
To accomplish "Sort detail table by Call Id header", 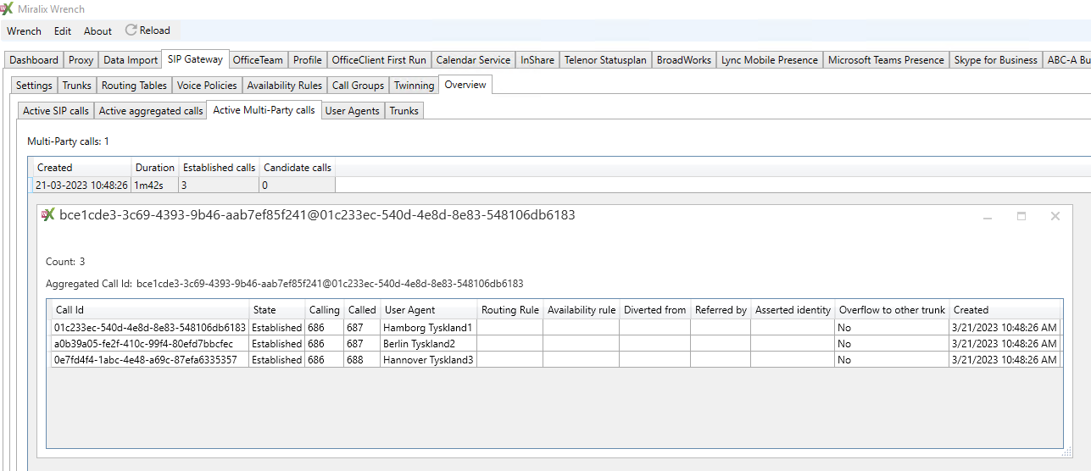I will 150,310.
